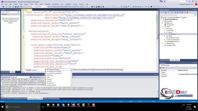Click the Chrome icon in the taskbar
The width and height of the screenshot is (198, 111).
(53, 105)
